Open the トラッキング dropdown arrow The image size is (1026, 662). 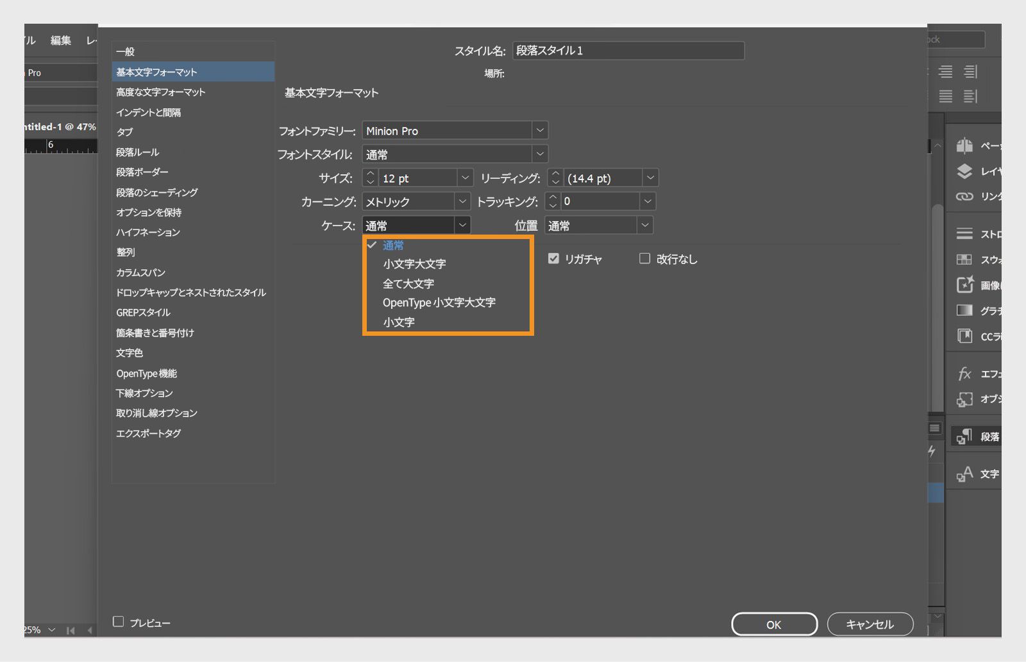click(x=648, y=201)
